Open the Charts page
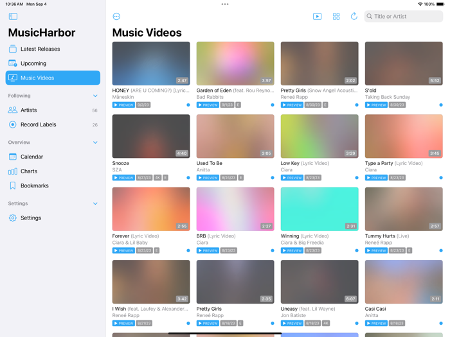450x337 pixels. coord(53,171)
